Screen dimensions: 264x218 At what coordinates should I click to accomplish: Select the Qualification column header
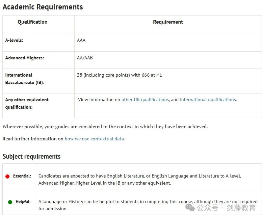point(32,22)
